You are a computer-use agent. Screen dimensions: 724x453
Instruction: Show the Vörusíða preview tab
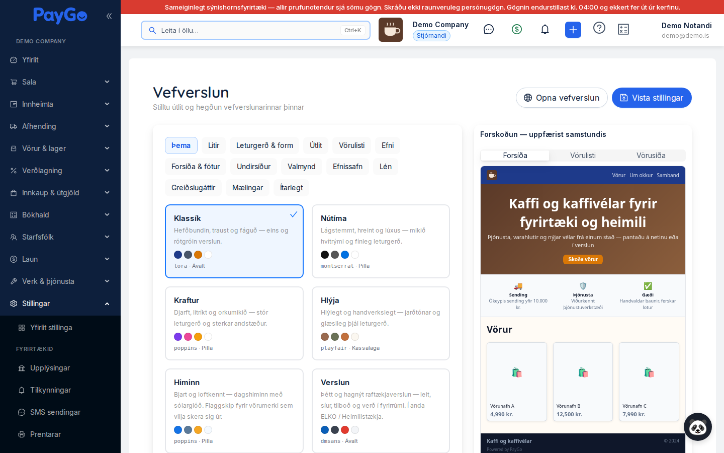[651, 156]
